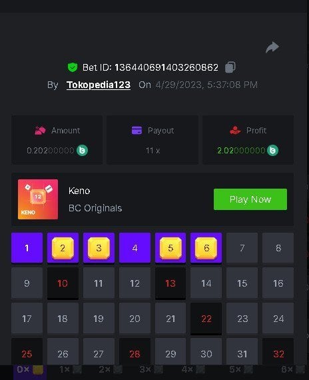Open the Keno game thumbnail
The height and width of the screenshot is (380, 309).
tap(38, 199)
